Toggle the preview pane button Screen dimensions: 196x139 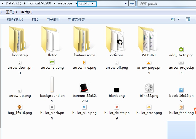coord(188,19)
